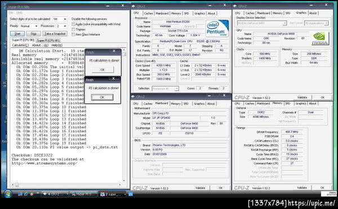Screen dimensions: 338x209
Task: Click the Super PI vertical scrollbar up arrow
Action: 124,50
